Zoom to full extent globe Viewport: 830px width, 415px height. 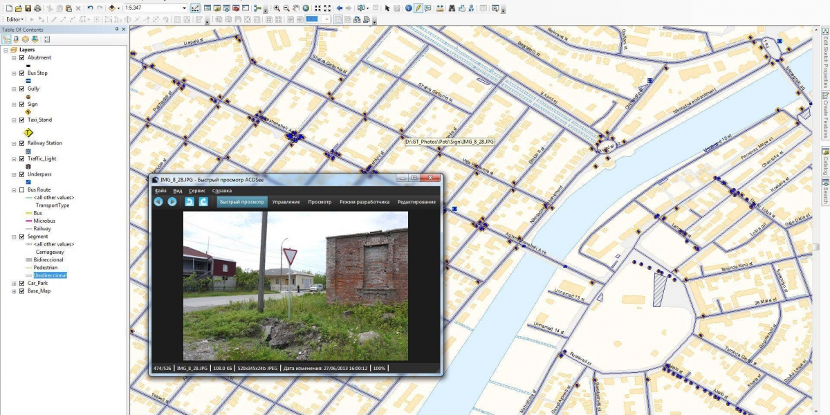[x=306, y=8]
